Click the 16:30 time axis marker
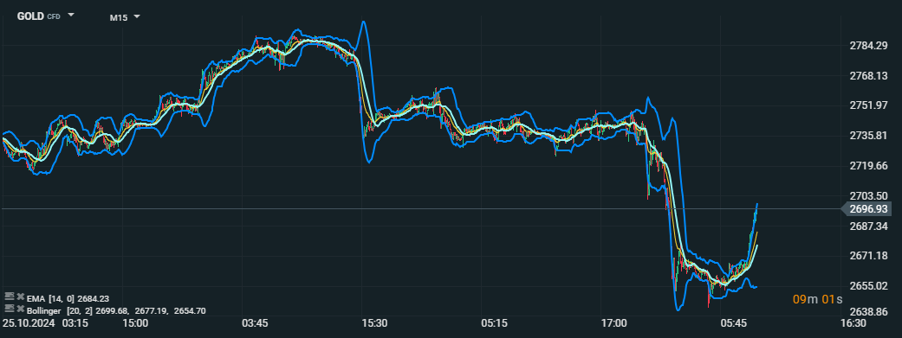Viewport: 902px width, 338px height. coord(853,323)
